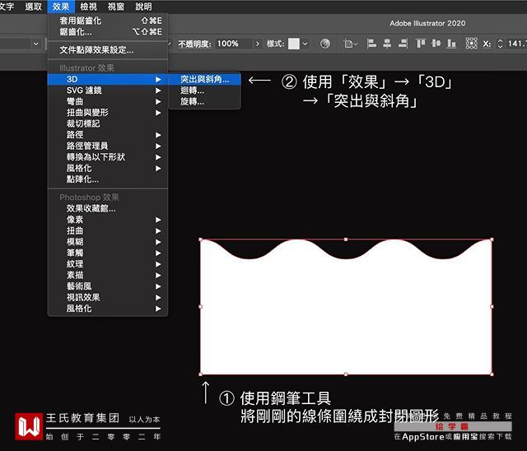527x451 pixels.
Task: Open the 檢視 menu
Action: (88, 7)
